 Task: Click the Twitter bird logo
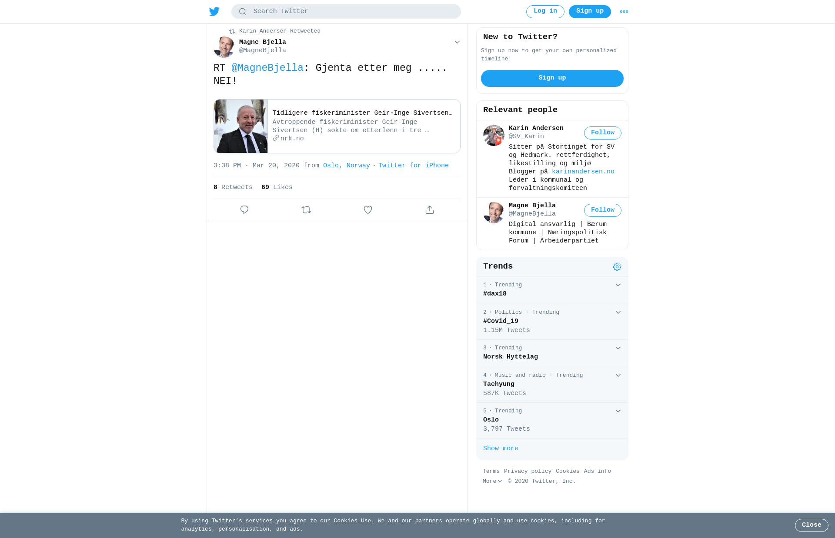coord(214,11)
